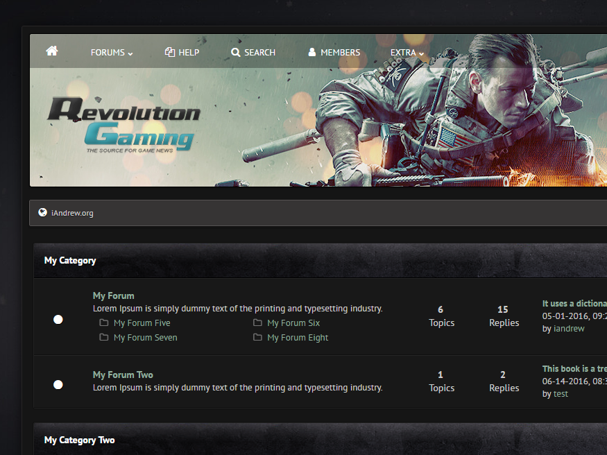Click the globe icon beside iAndrew.org
607x455 pixels.
pos(43,212)
